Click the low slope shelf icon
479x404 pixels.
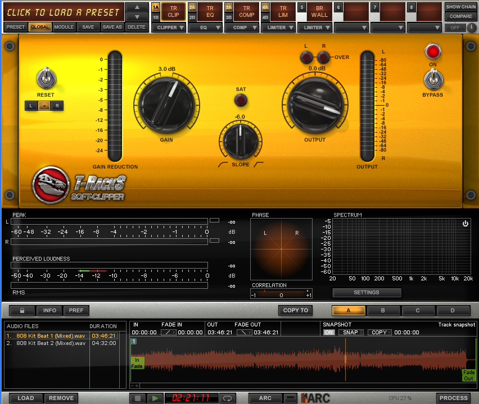point(223,165)
